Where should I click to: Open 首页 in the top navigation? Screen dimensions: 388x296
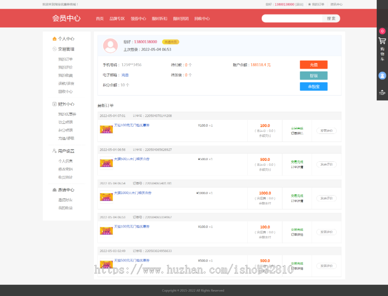pyautogui.click(x=100, y=18)
